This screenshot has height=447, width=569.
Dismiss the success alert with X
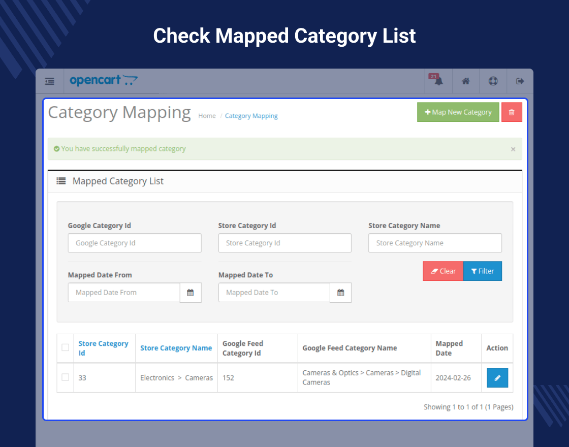[513, 149]
